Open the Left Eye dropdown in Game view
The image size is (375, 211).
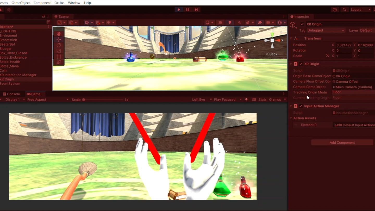coord(202,99)
